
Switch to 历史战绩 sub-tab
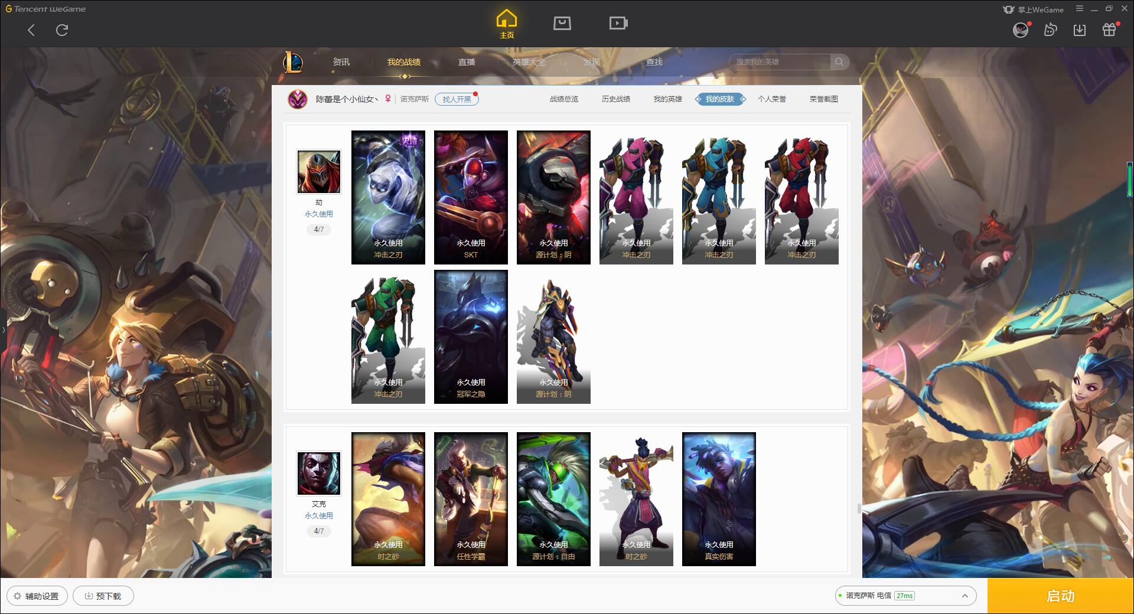tap(616, 99)
